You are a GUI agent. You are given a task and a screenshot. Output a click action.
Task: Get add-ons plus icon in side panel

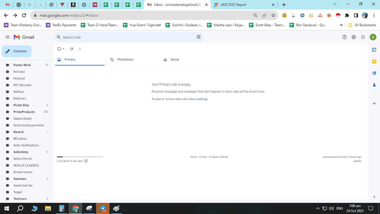374,103
